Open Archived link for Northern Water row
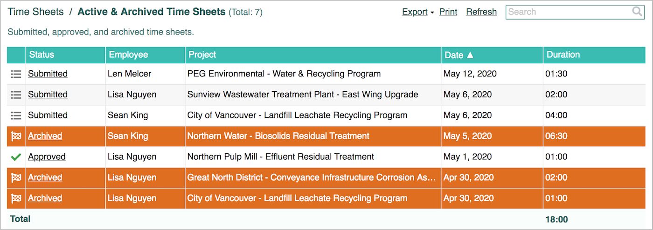This screenshot has width=653, height=230. (45, 136)
